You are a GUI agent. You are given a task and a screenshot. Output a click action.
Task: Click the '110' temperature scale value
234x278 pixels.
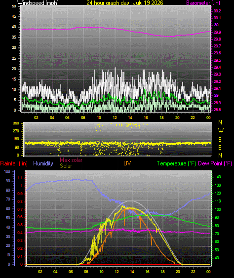click(x=218, y=201)
